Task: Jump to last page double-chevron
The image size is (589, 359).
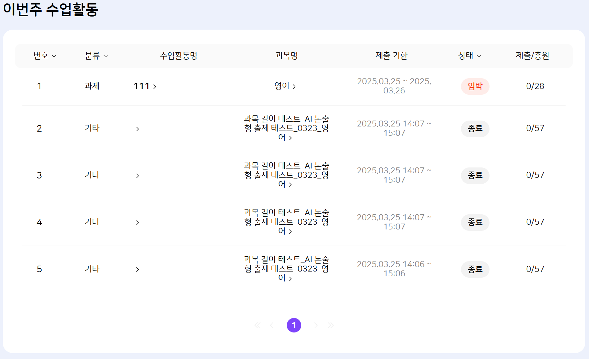Action: point(330,325)
